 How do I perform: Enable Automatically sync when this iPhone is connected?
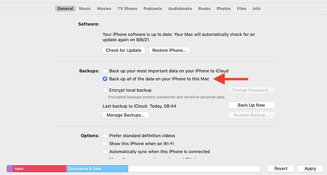point(105,151)
